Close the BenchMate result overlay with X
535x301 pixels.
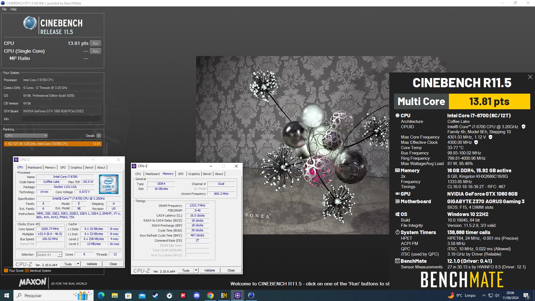[x=530, y=77]
